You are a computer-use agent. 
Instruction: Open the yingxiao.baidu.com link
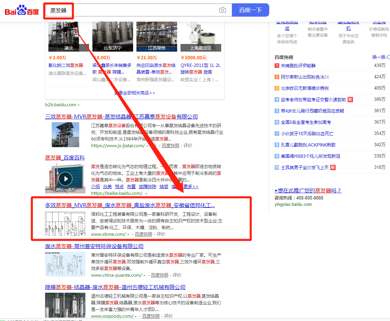pyautogui.click(x=293, y=204)
